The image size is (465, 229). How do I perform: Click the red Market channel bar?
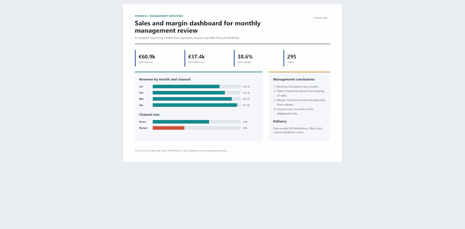[168, 128]
